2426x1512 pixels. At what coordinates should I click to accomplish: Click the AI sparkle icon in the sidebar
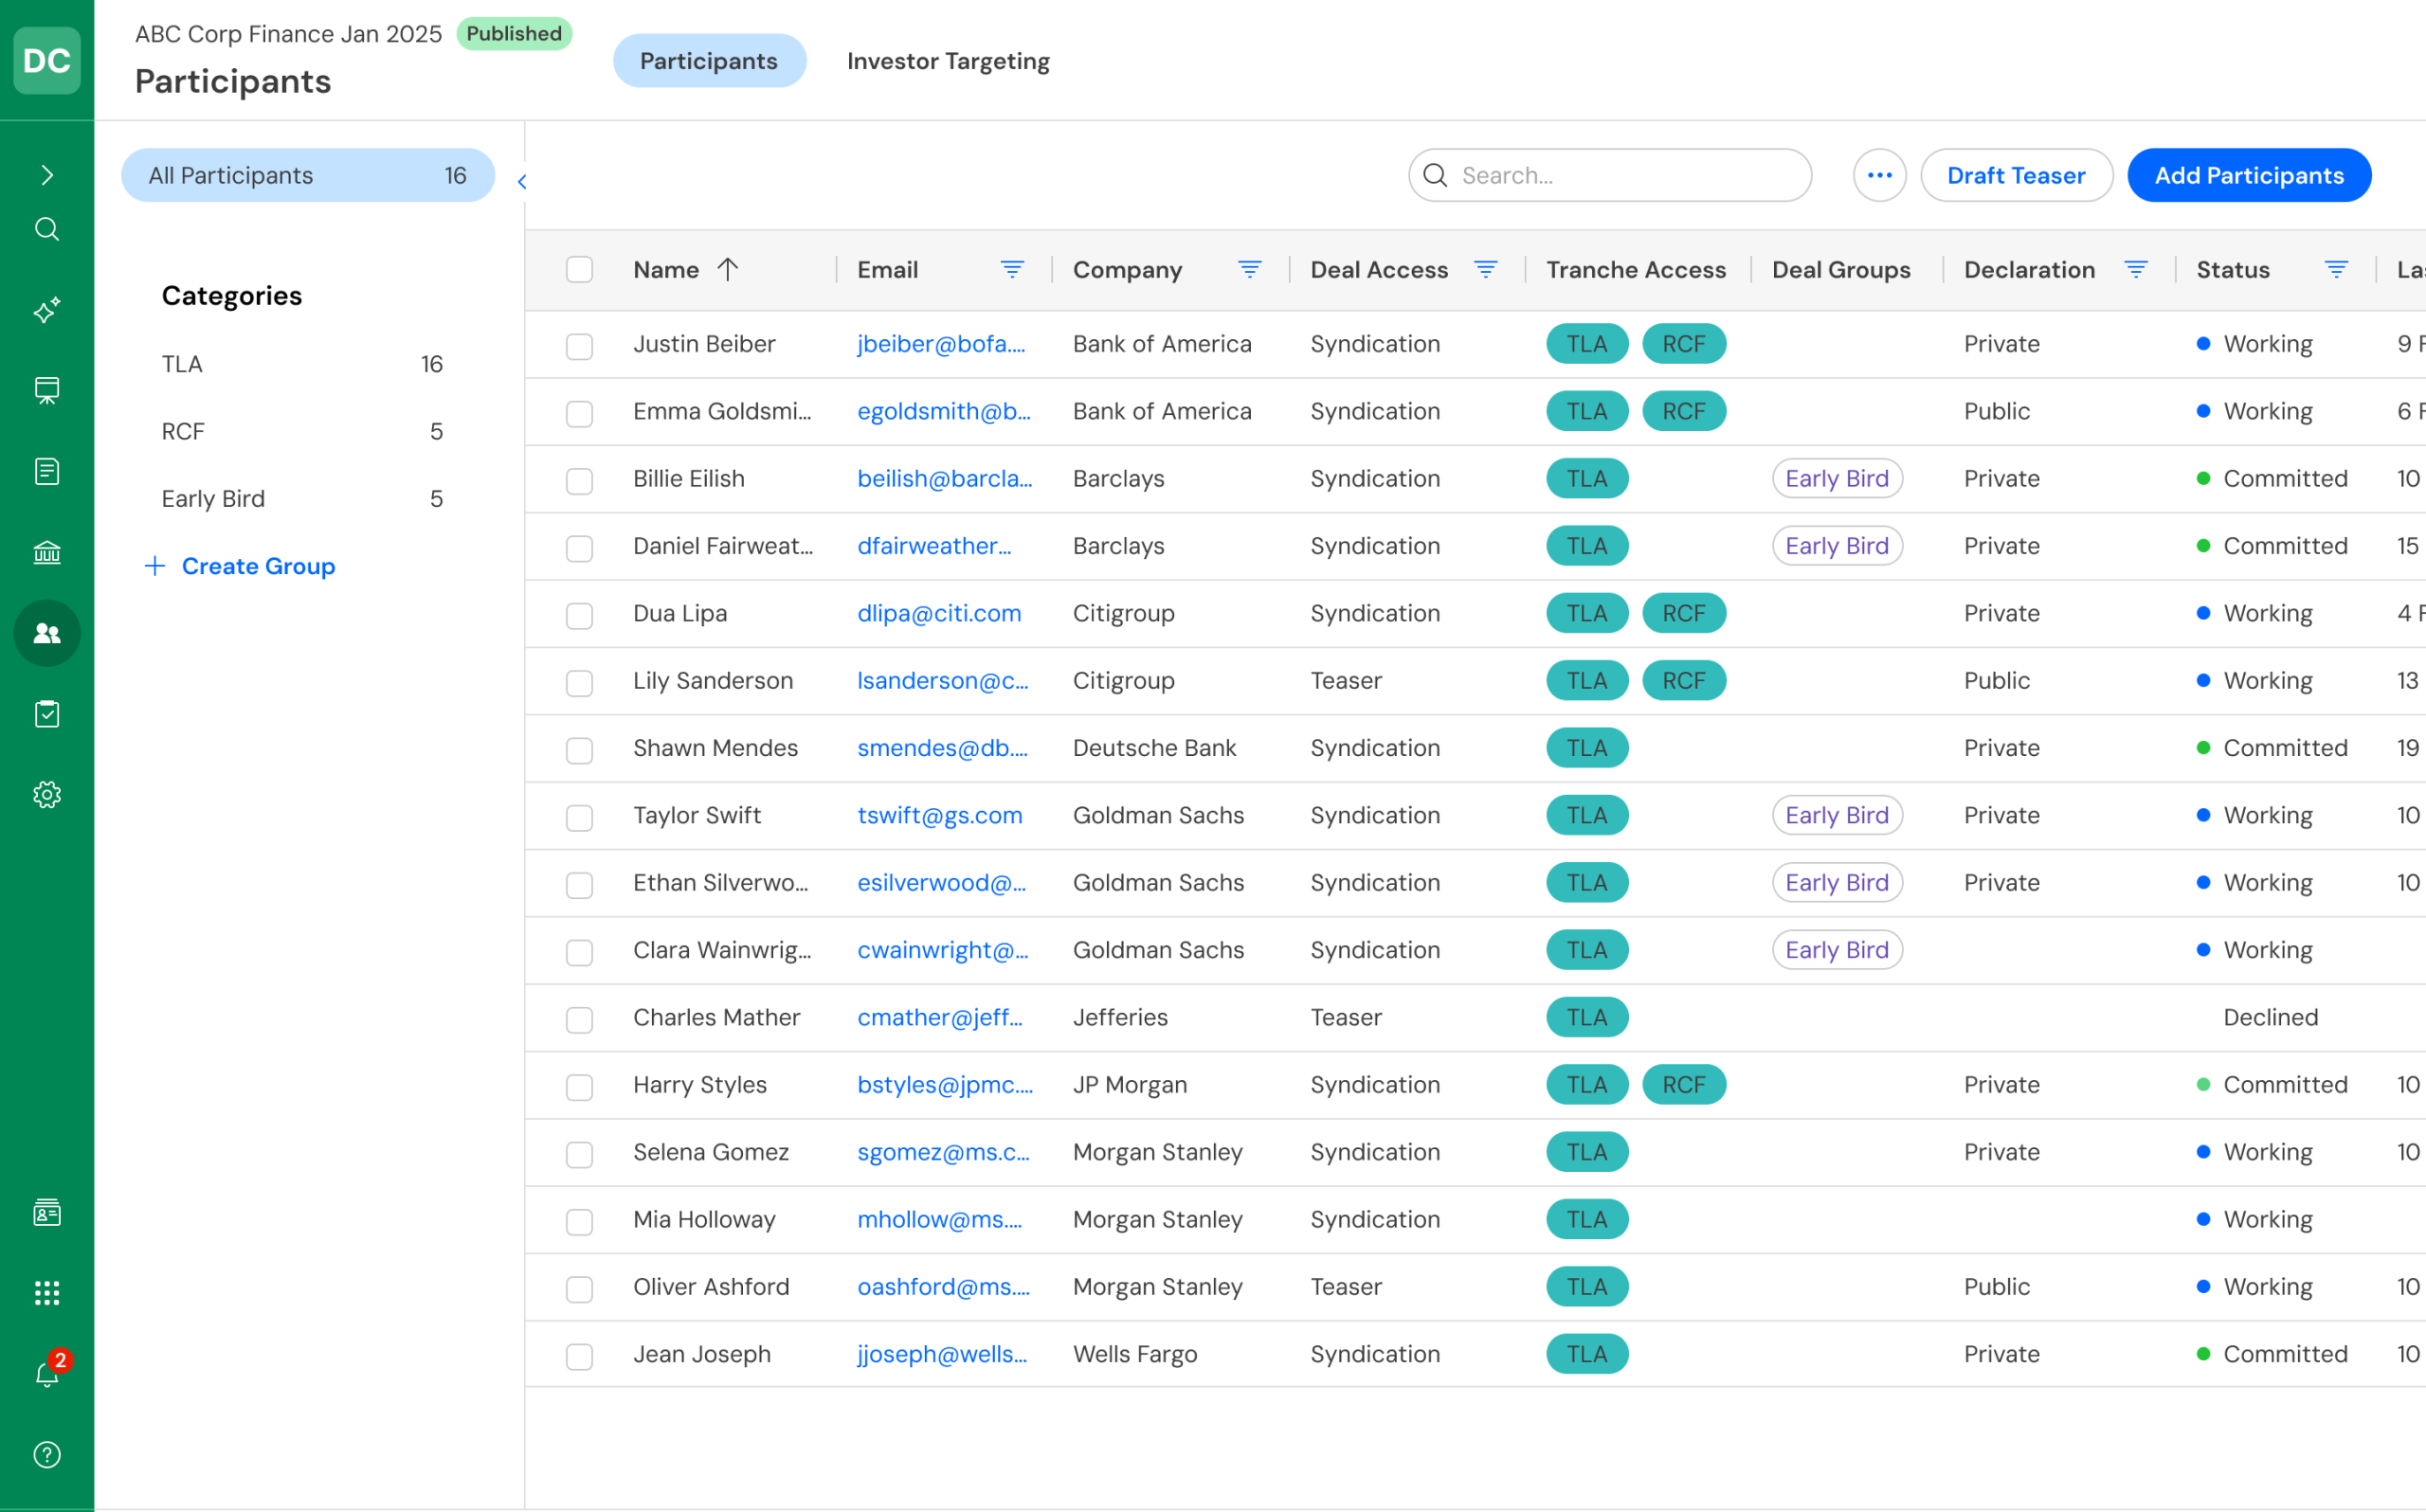click(x=47, y=310)
